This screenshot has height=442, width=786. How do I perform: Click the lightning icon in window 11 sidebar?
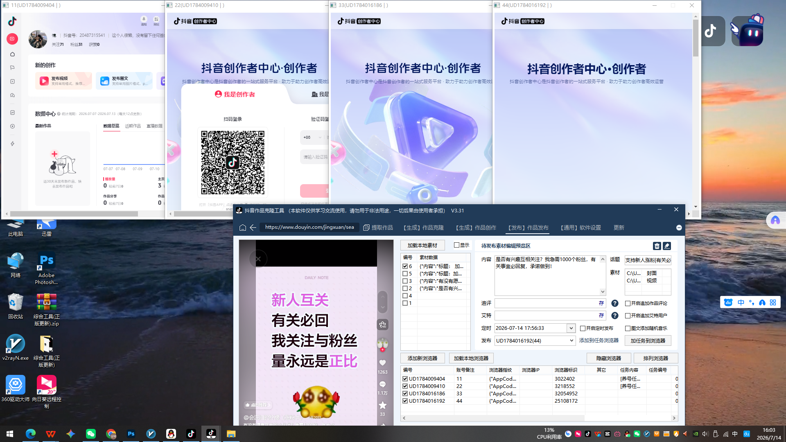[x=12, y=144]
